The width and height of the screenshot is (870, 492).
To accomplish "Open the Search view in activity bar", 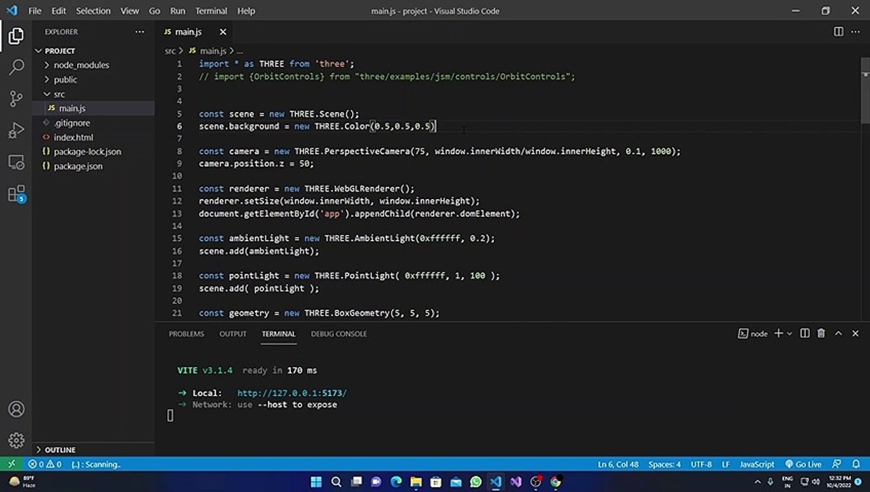I will 16,67.
